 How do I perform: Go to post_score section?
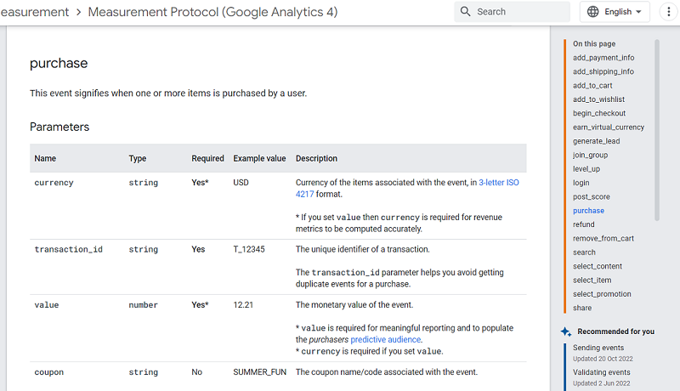(x=591, y=196)
